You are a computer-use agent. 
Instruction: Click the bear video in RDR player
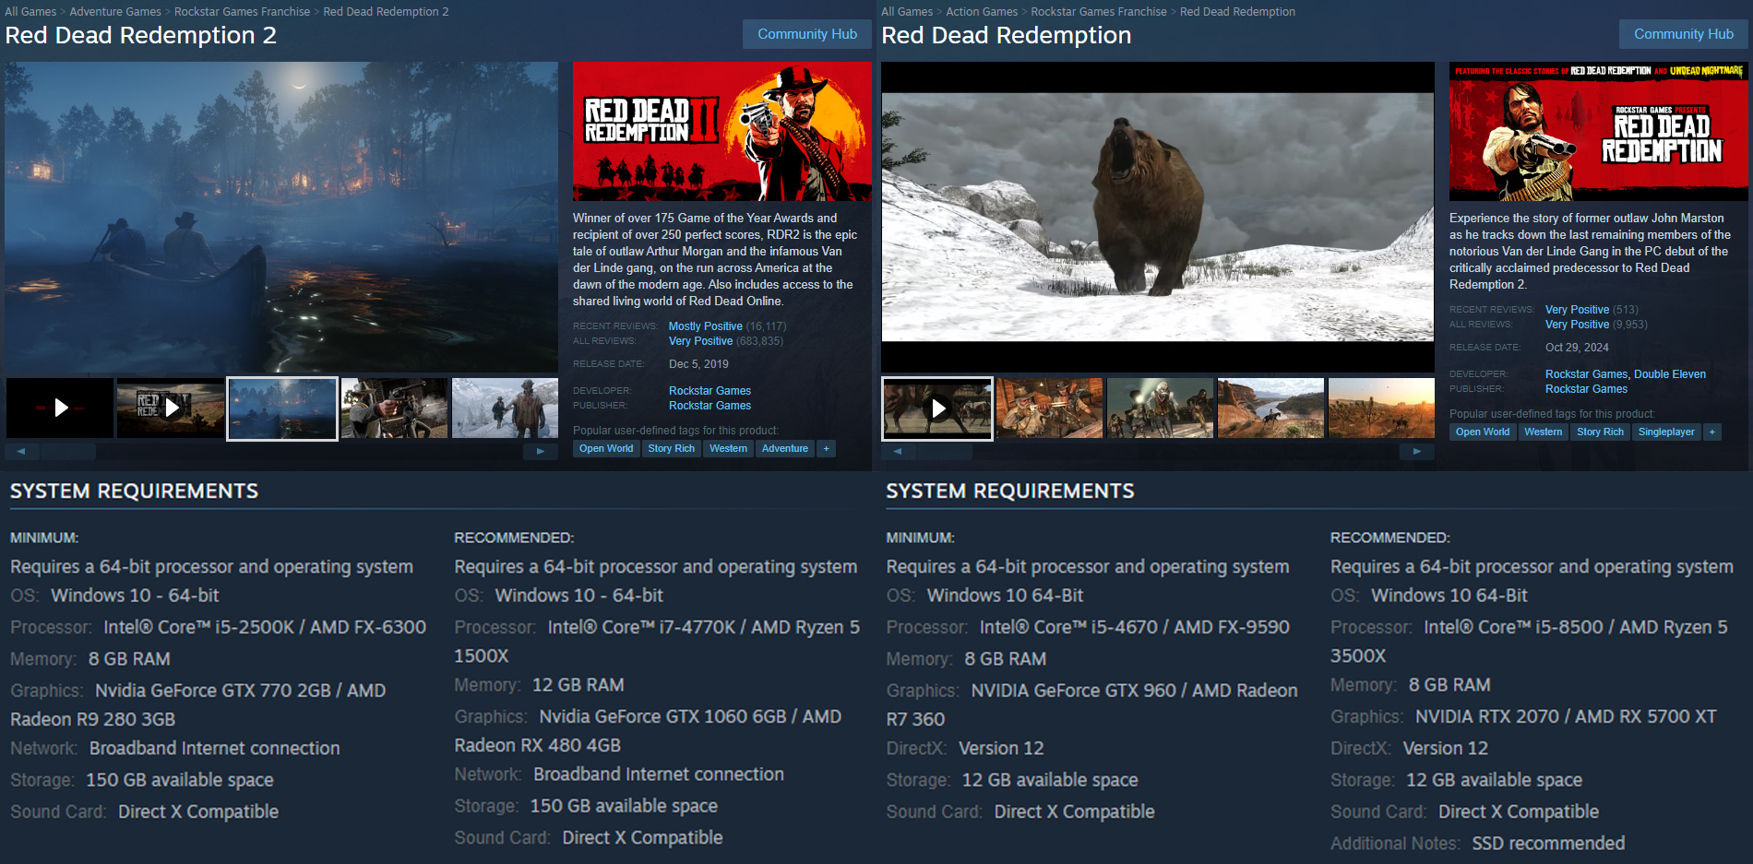(1158, 217)
